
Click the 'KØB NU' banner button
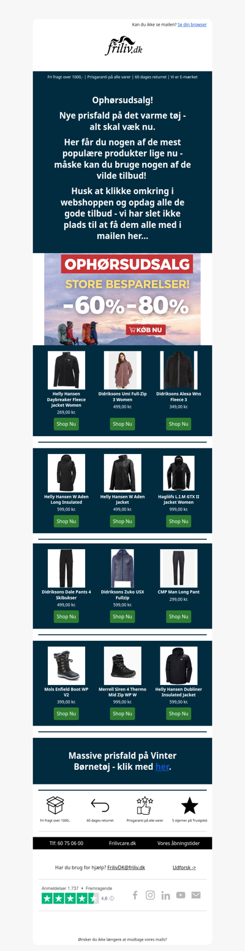[145, 330]
